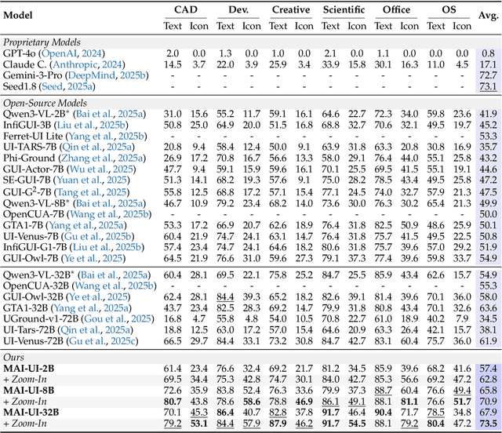Viewport: 502px width, 433px height.
Task: Follow the Gou et al., 2025 citation
Action: pyautogui.click(x=118, y=319)
